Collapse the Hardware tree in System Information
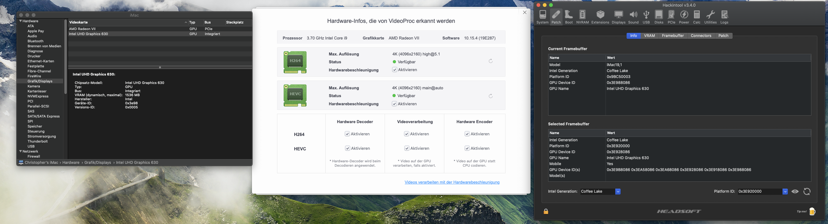This screenshot has height=224, width=828. click(21, 21)
